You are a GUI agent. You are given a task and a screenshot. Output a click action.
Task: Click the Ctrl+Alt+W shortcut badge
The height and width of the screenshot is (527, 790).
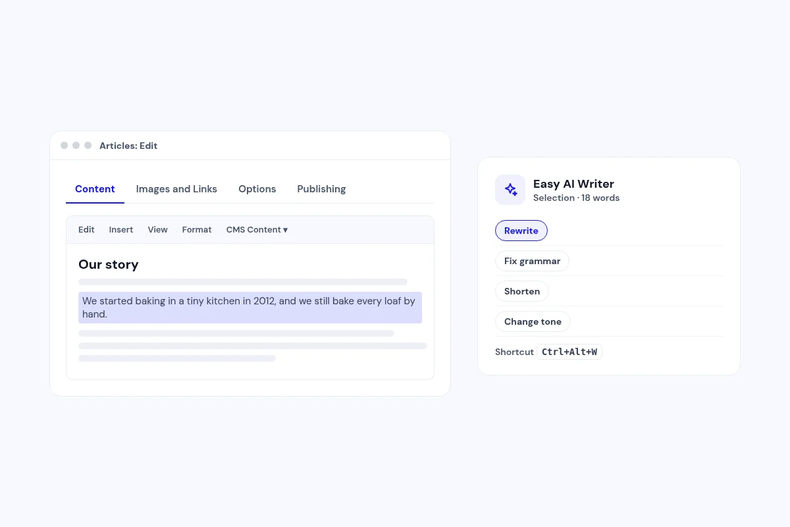[x=569, y=352]
